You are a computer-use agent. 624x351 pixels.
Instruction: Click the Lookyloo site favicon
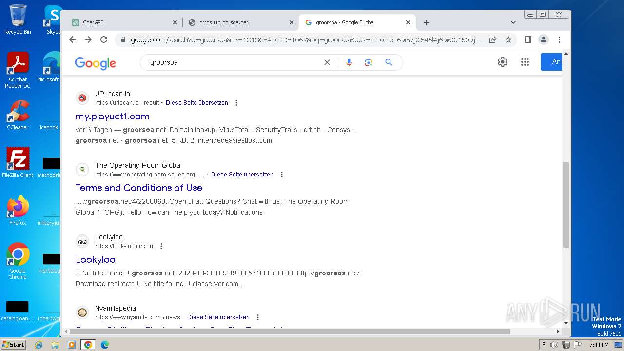click(82, 241)
